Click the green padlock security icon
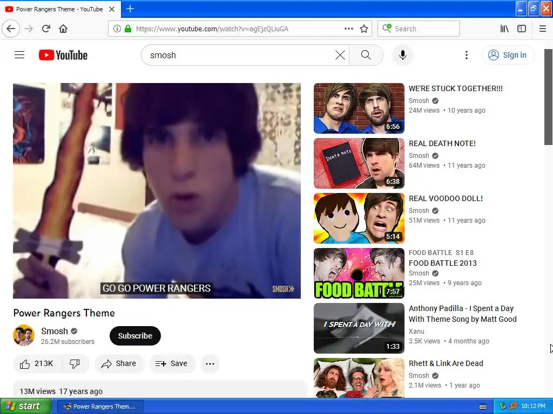This screenshot has width=553, height=414. (128, 29)
